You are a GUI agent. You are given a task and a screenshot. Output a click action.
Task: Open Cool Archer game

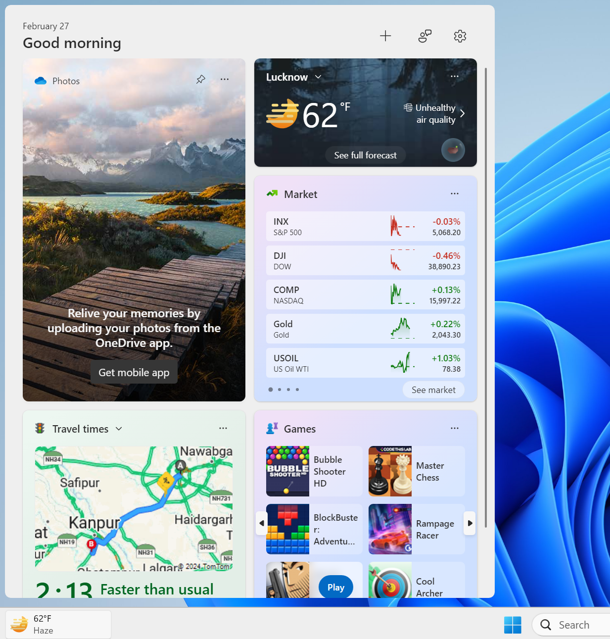point(417,580)
